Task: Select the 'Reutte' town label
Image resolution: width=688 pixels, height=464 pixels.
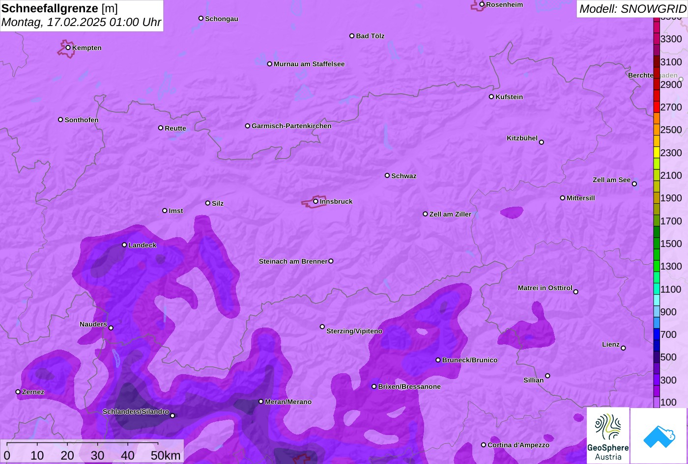Action: pyautogui.click(x=175, y=128)
